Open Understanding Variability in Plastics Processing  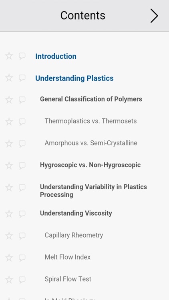click(93, 190)
